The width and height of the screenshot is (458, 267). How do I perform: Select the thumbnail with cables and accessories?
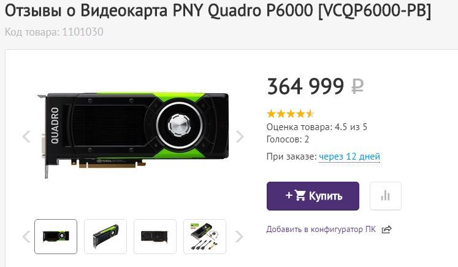pyautogui.click(x=205, y=236)
